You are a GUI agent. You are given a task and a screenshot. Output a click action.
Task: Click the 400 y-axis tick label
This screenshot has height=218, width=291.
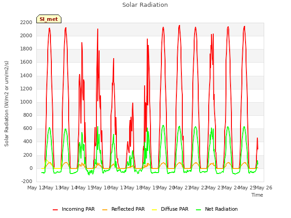pos(28,142)
